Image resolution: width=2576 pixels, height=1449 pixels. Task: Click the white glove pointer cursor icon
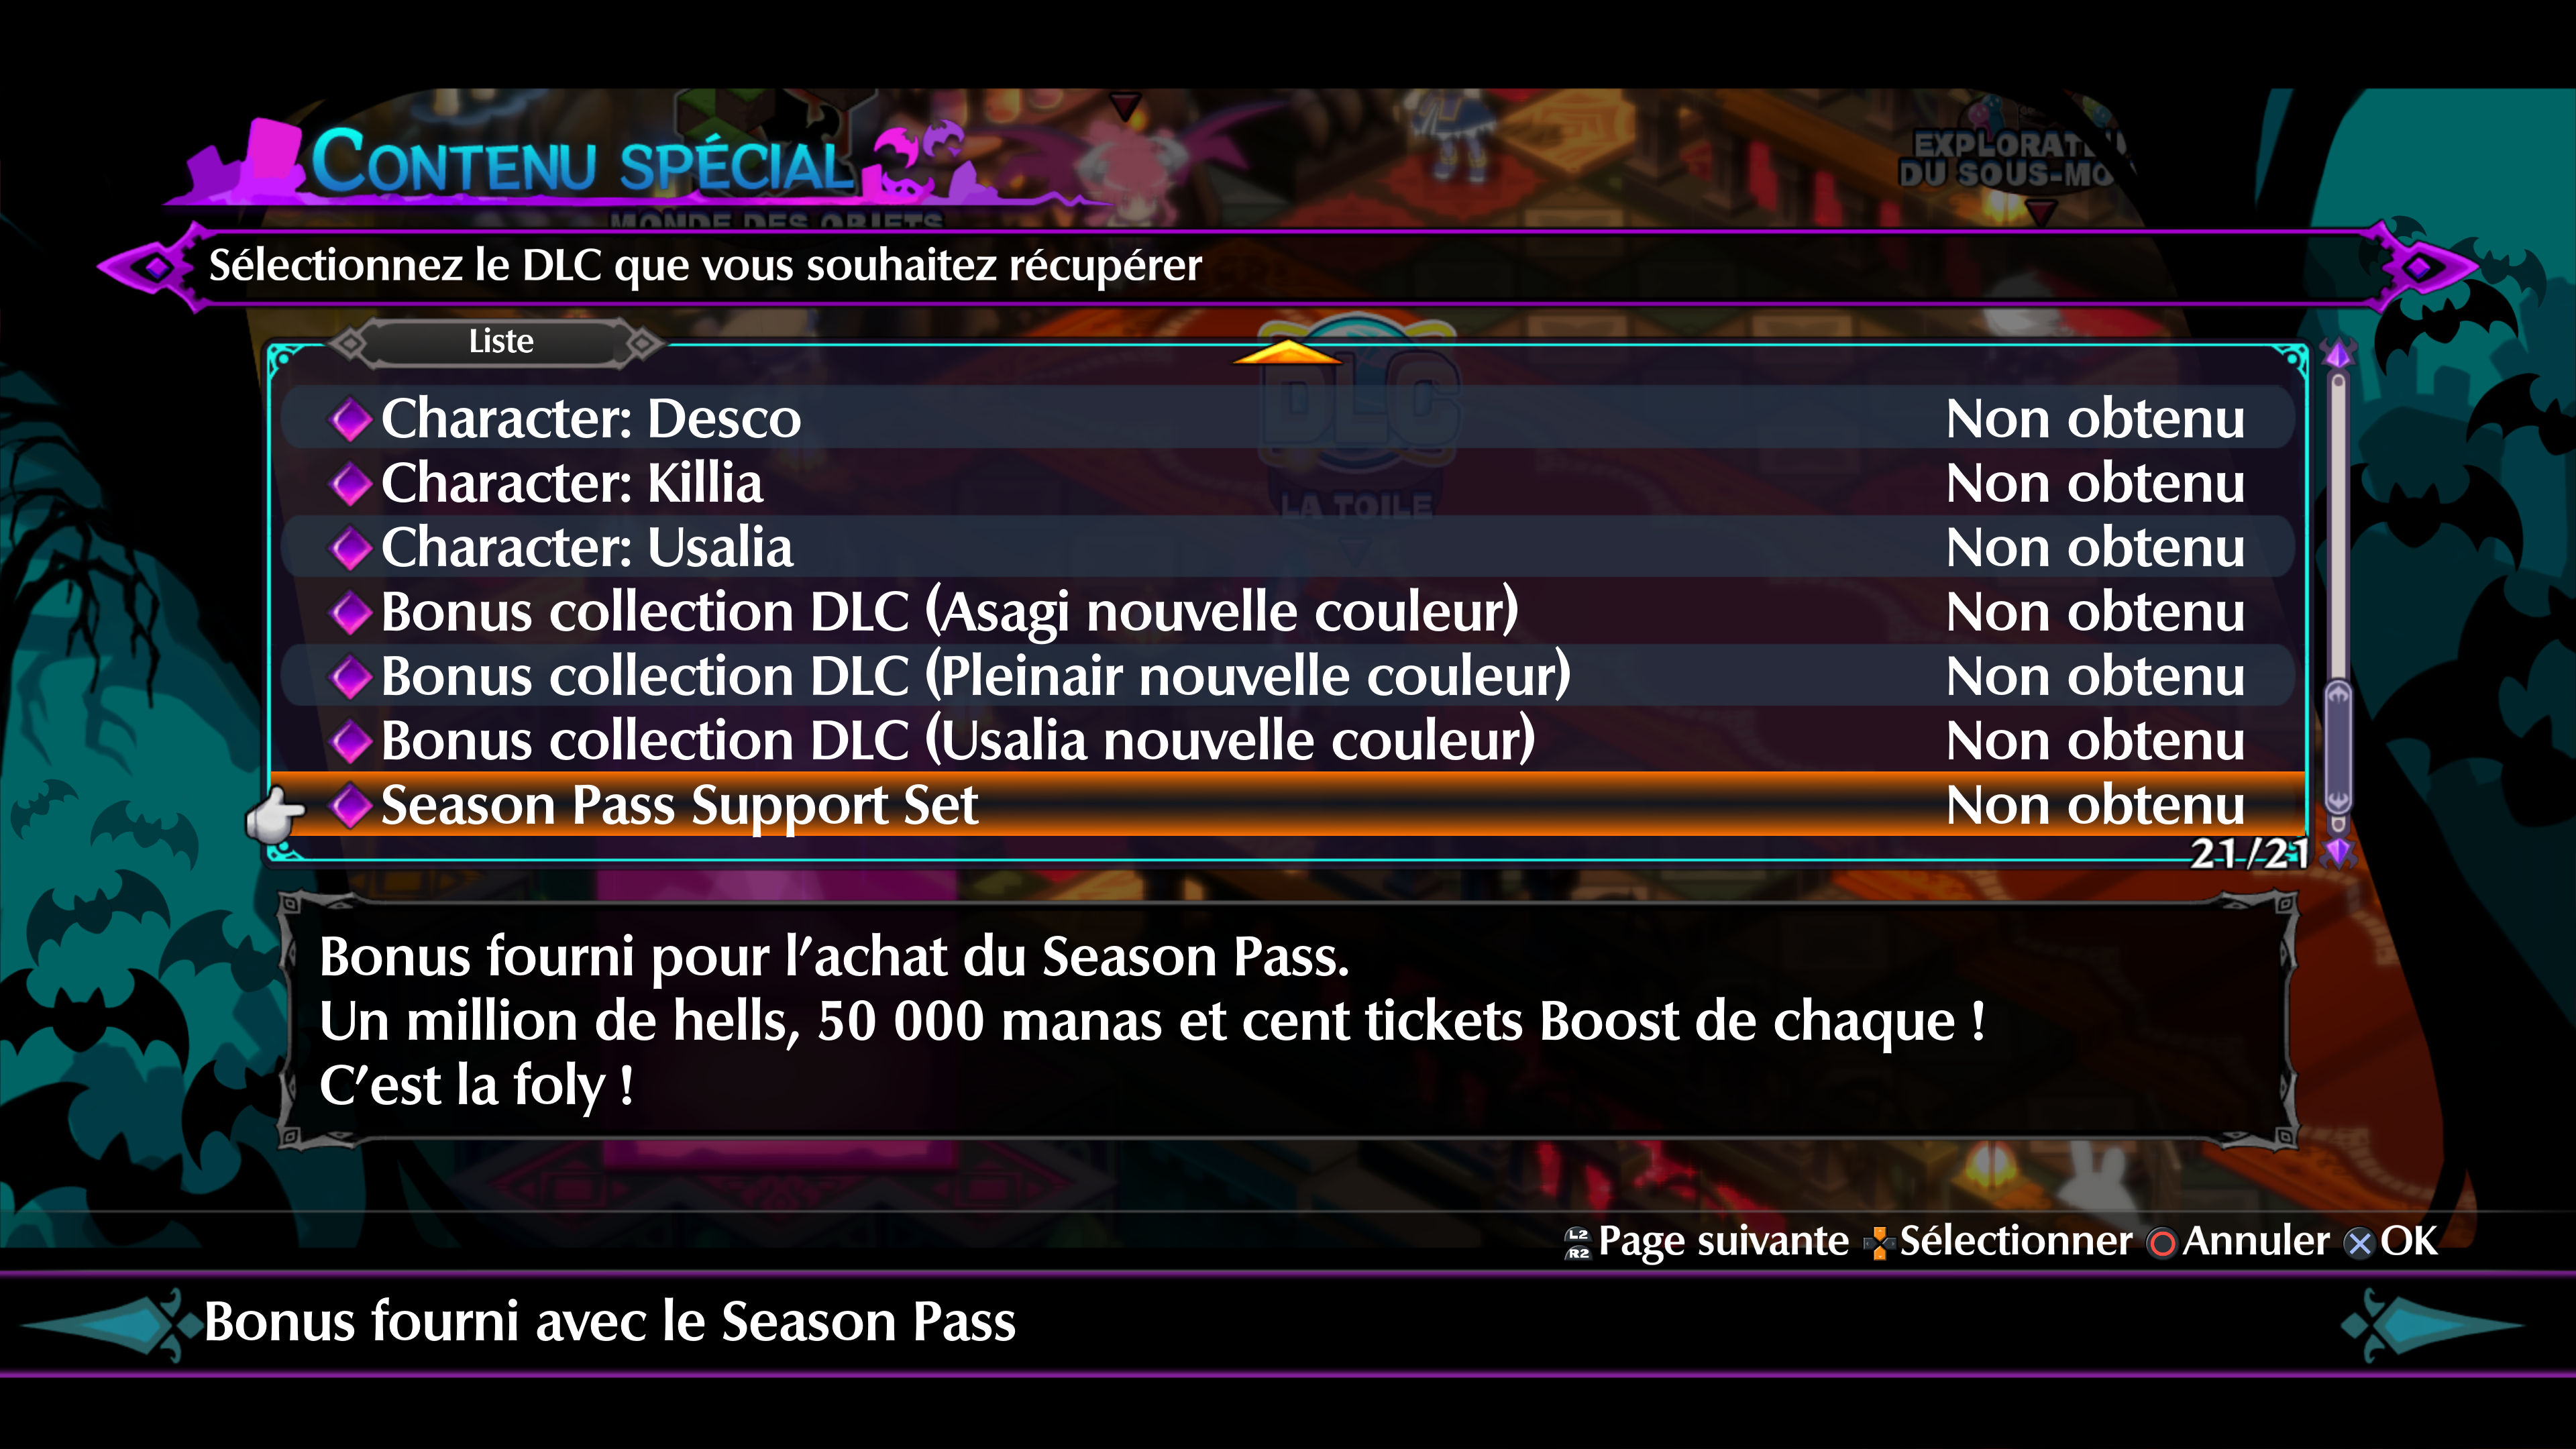coord(275,814)
